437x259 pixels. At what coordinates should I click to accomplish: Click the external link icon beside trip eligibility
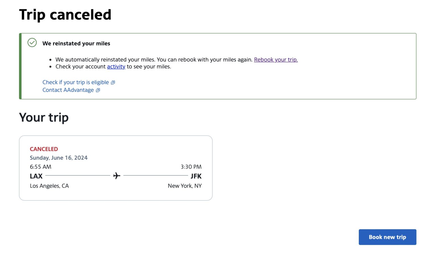pos(113,82)
